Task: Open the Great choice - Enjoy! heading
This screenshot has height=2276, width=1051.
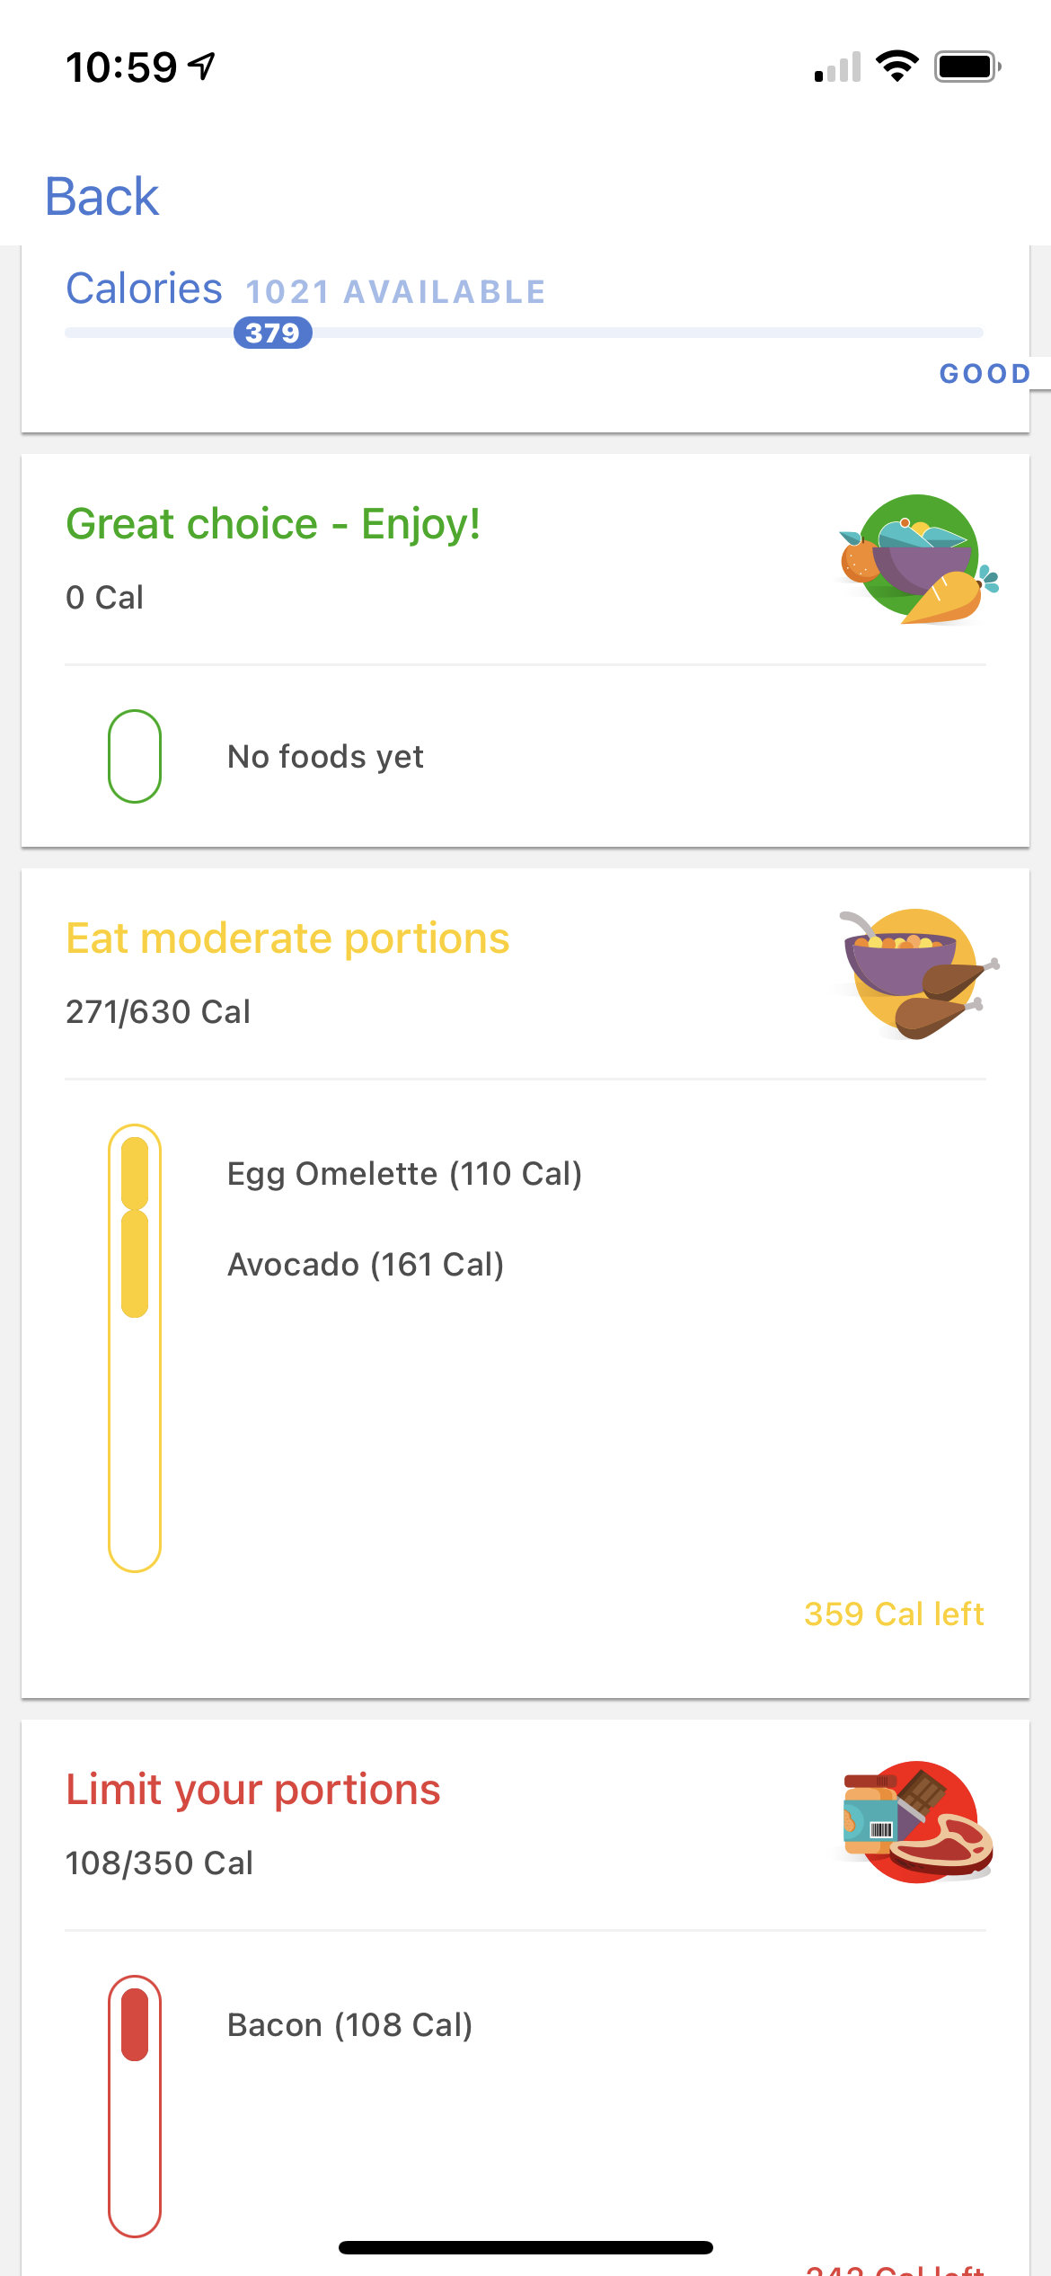Action: point(273,524)
